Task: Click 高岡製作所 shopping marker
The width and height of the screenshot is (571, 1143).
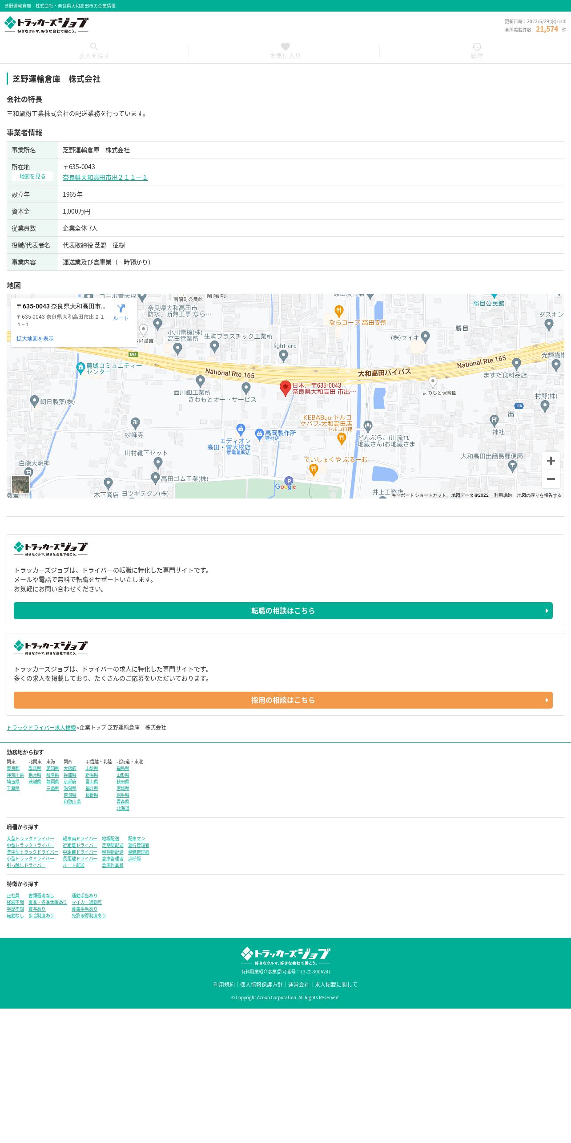Action: (259, 434)
